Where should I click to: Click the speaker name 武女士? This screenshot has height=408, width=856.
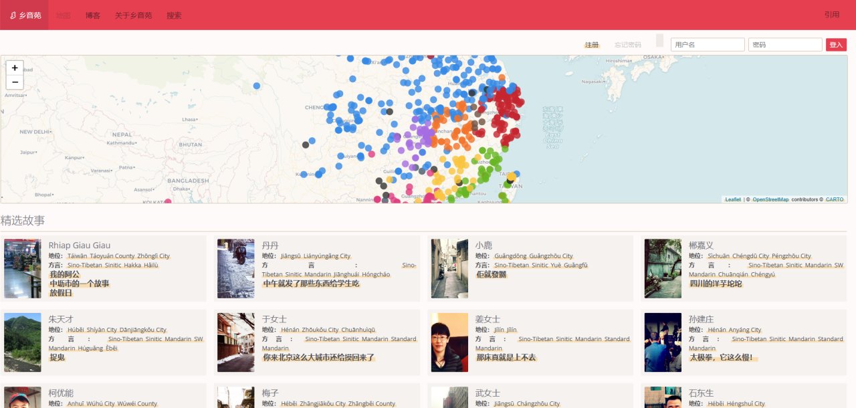(488, 393)
